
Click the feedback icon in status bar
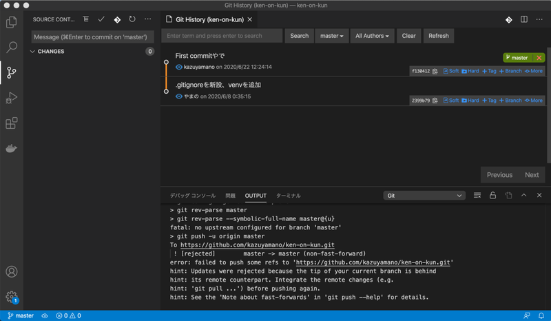point(526,315)
